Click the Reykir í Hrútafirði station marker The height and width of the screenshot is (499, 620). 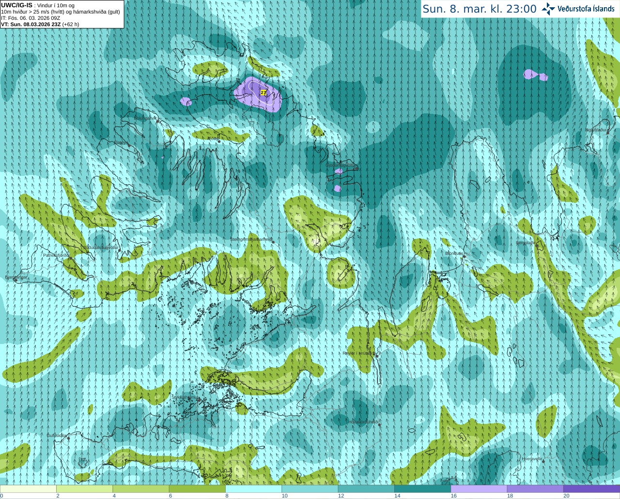[x=376, y=356]
